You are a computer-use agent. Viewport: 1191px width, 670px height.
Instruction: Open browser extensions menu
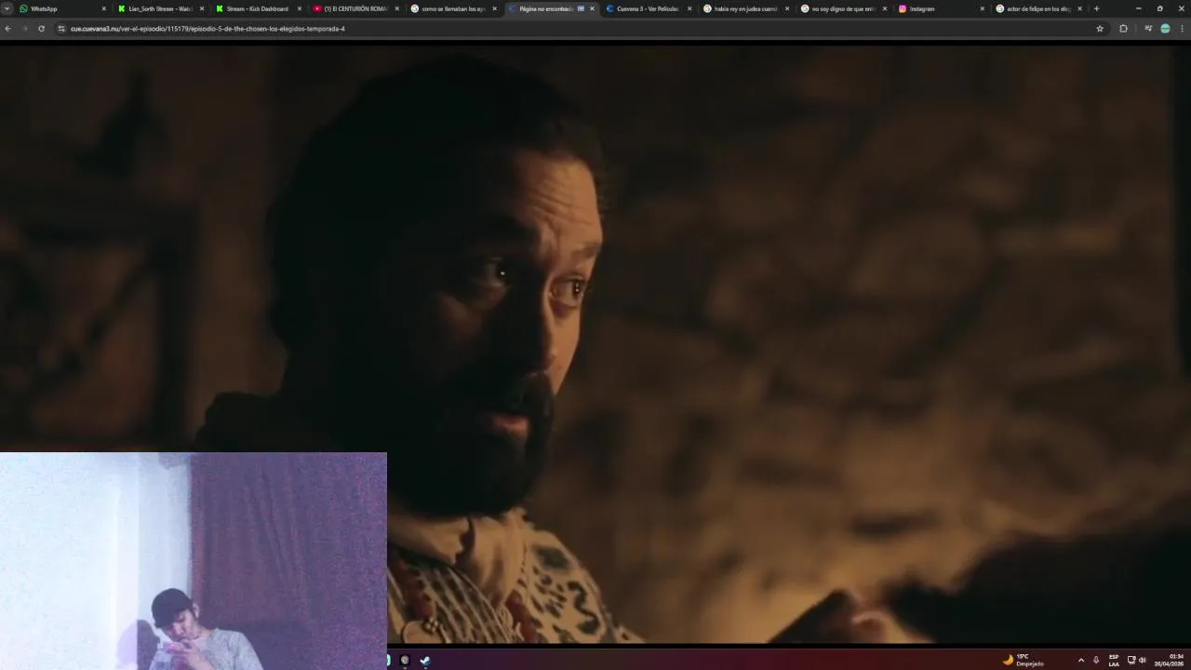1123,29
